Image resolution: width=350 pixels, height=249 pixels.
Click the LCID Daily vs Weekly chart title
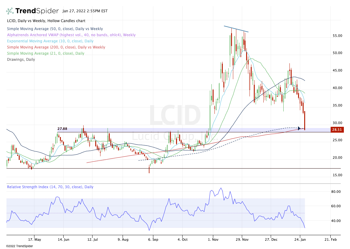[x=46, y=21]
